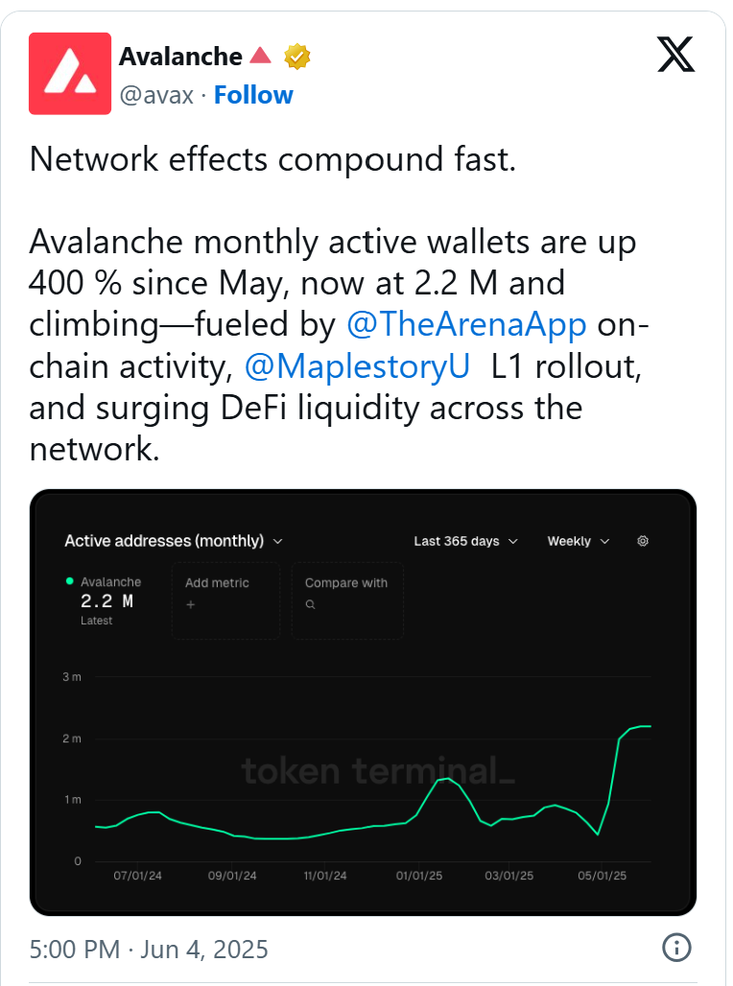Screen dimensions: 733x986
Task: Click the X logo icon
Action: [676, 57]
